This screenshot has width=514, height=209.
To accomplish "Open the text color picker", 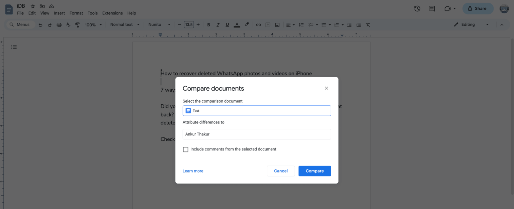I will click(237, 24).
